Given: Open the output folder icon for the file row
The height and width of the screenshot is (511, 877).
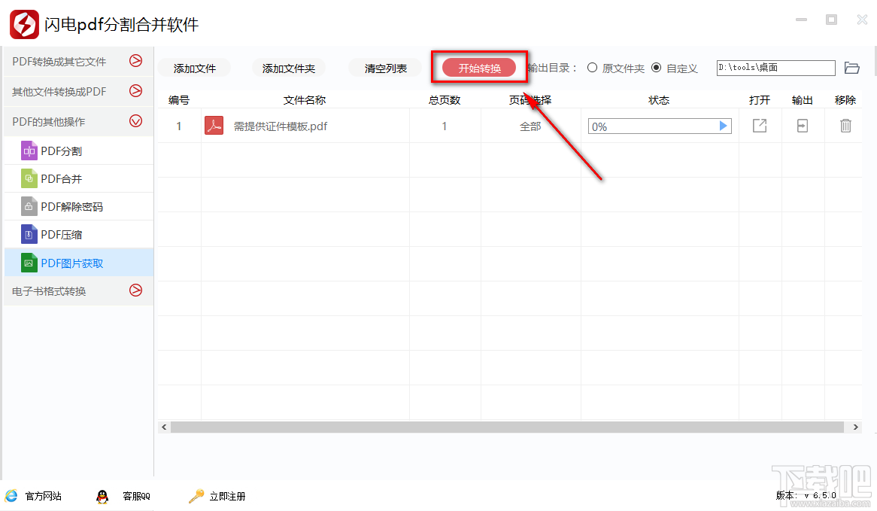Looking at the screenshot, I should pos(802,126).
